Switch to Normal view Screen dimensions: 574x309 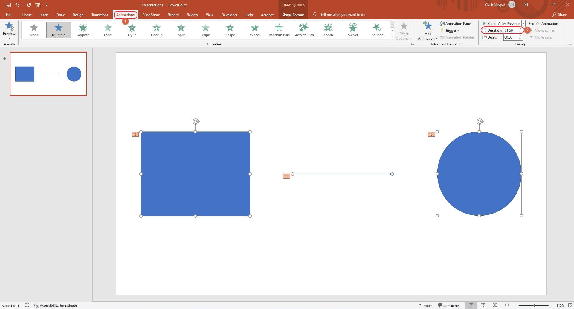471,305
